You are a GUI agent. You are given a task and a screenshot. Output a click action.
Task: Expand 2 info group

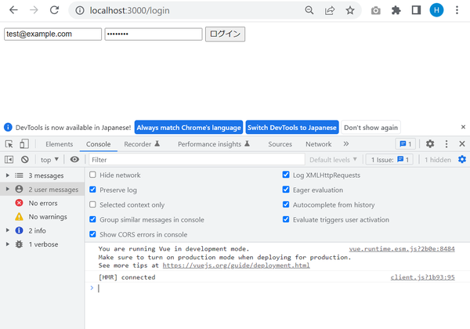click(8, 230)
